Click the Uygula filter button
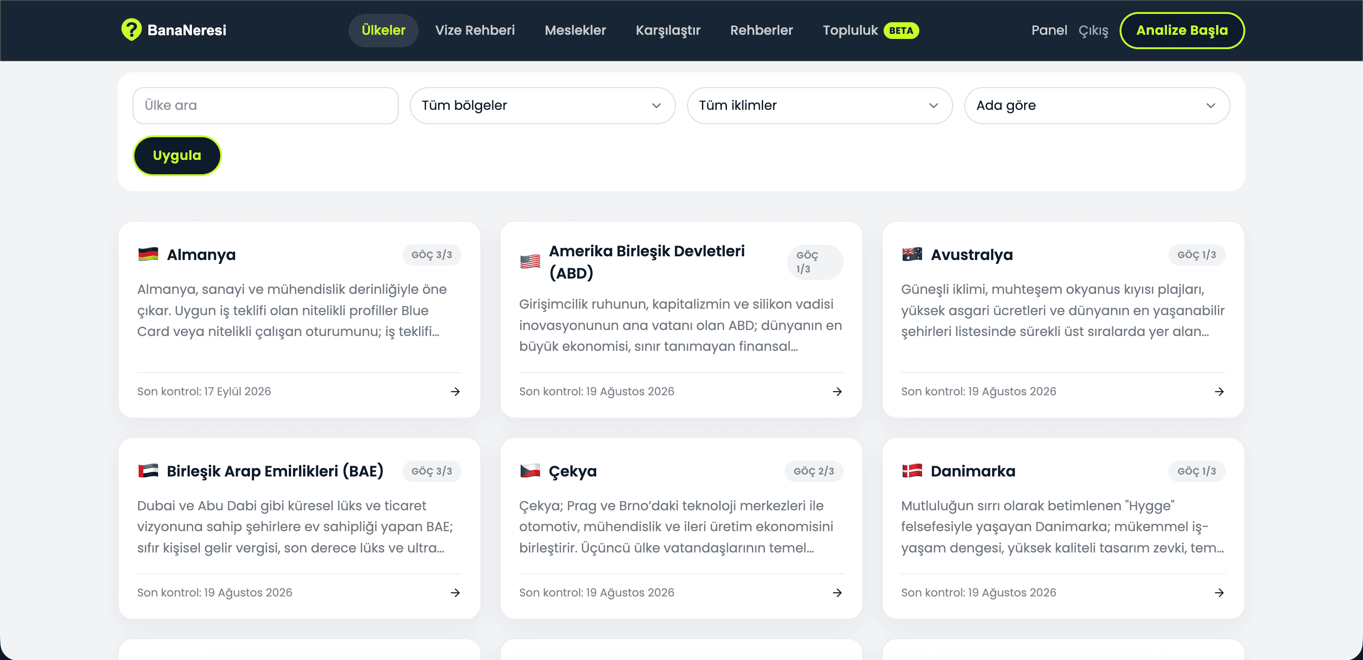Viewport: 1363px width, 660px height. 177,155
